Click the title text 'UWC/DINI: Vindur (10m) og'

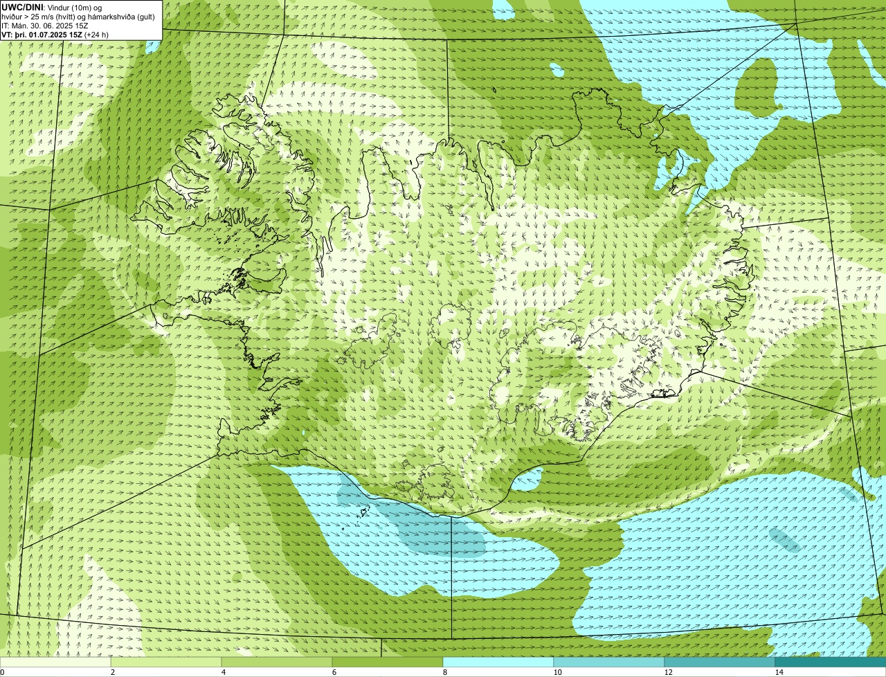coord(52,7)
